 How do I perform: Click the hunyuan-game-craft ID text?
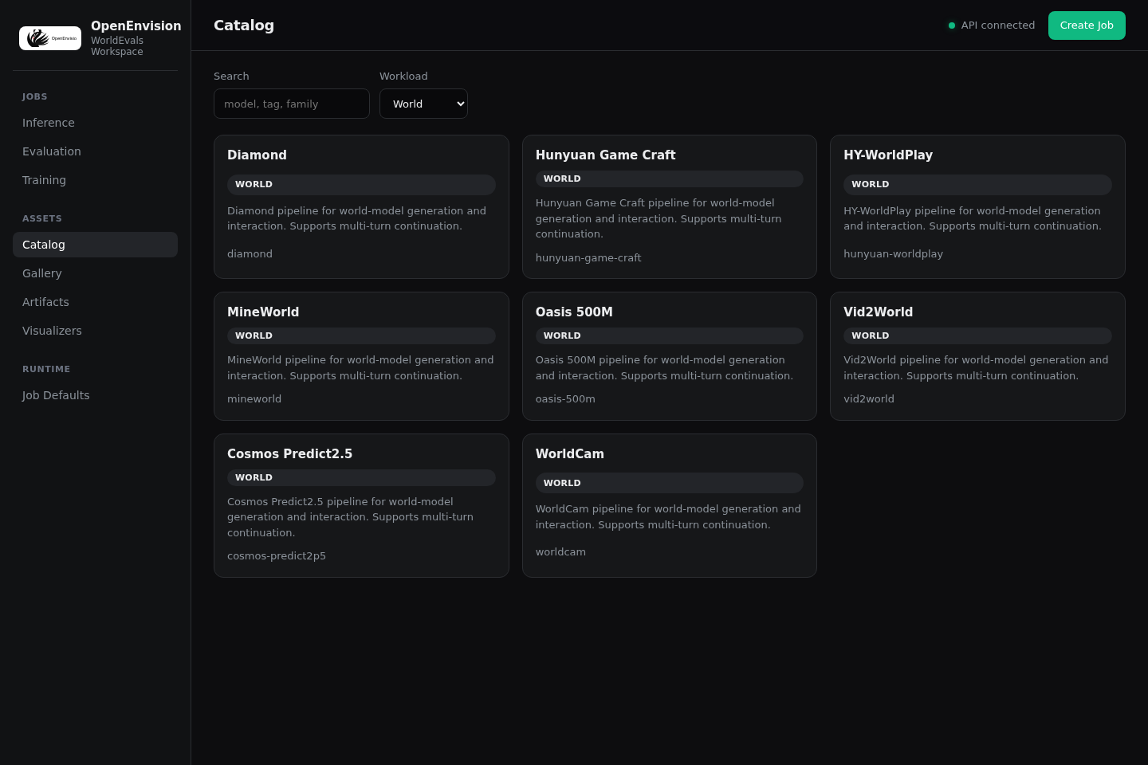click(588, 258)
